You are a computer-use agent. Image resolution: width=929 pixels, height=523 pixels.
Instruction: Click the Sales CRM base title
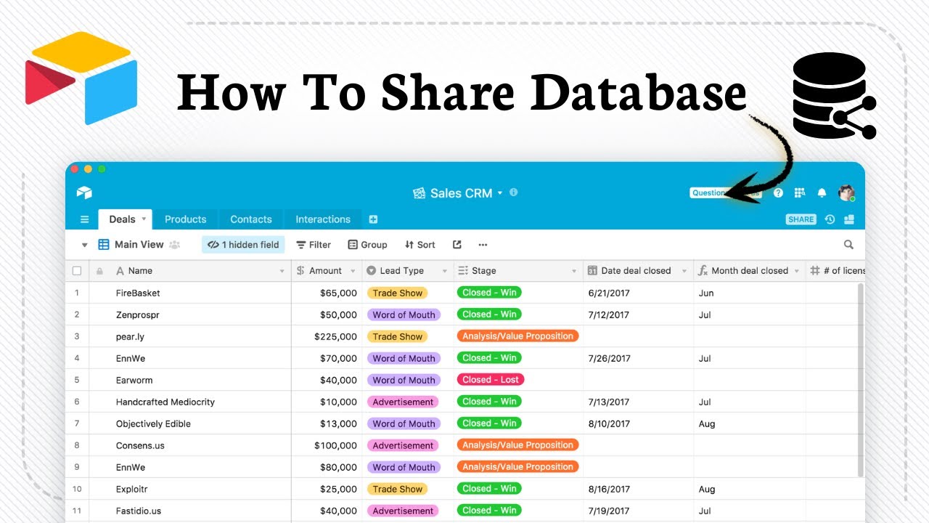pos(462,193)
